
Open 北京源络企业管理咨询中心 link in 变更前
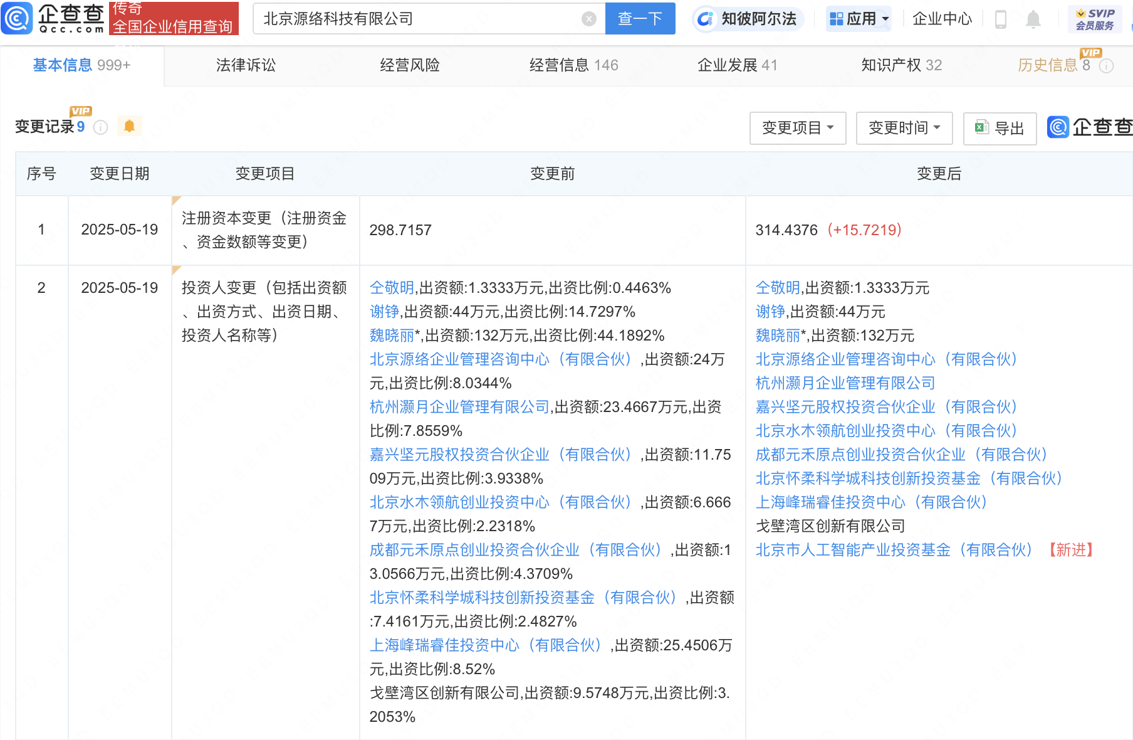tap(503, 359)
